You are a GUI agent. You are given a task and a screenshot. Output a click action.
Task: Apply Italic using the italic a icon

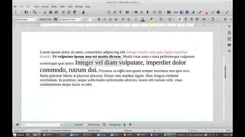(x=105, y=19)
